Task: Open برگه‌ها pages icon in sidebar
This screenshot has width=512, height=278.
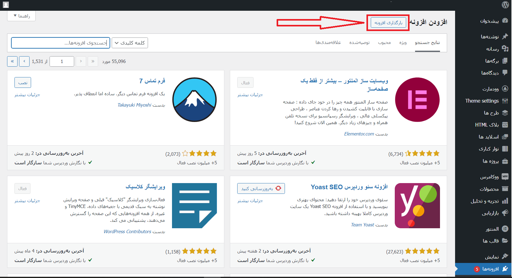Action: coord(505,61)
